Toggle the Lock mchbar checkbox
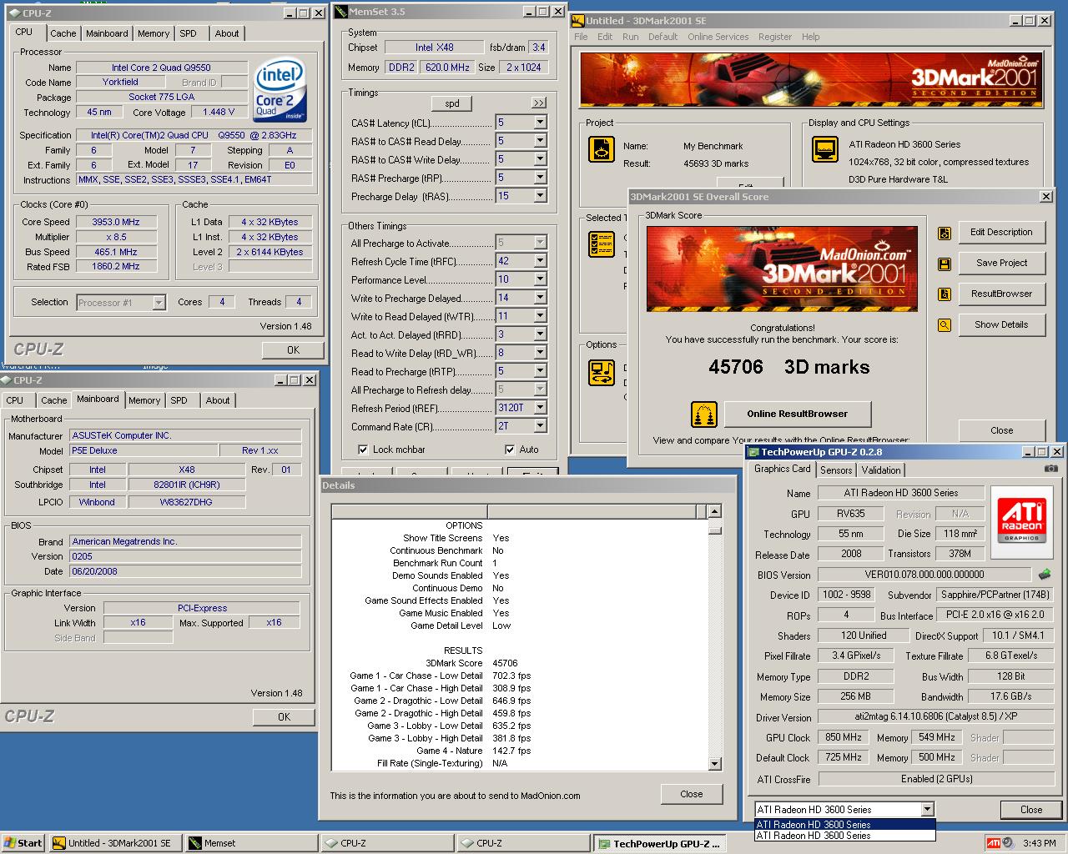Viewport: 1068px width, 854px height. (x=363, y=450)
